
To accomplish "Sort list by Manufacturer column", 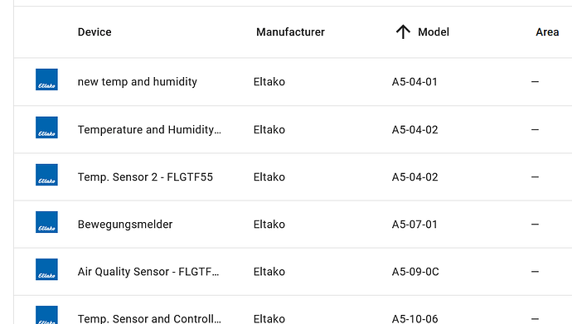I will pyautogui.click(x=290, y=32).
